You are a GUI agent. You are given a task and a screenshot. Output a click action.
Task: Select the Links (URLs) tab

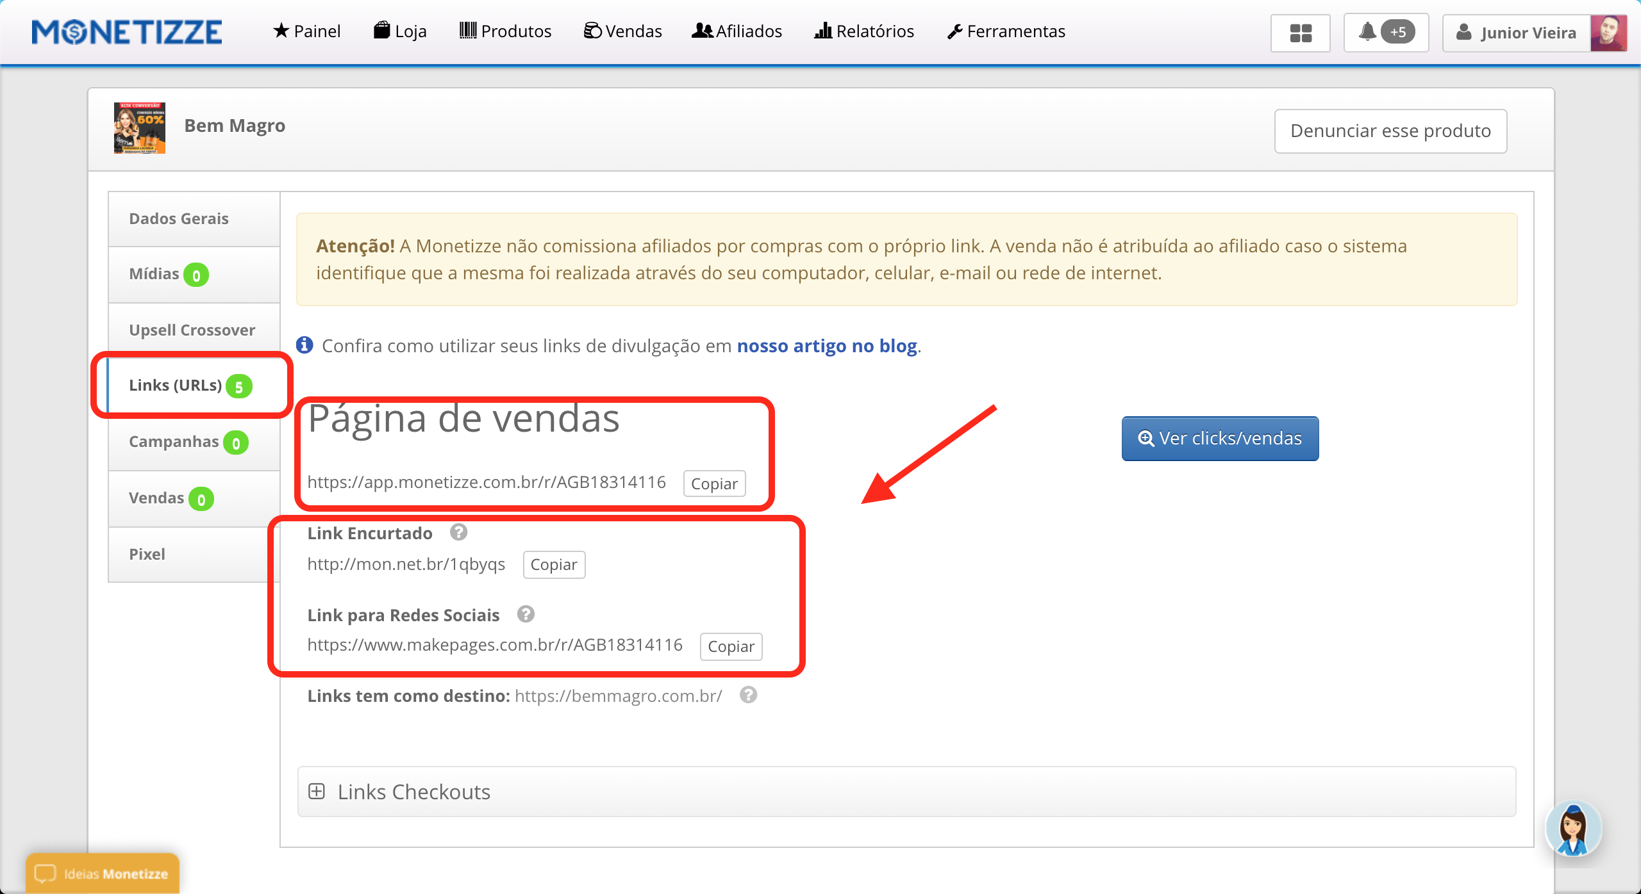194,386
